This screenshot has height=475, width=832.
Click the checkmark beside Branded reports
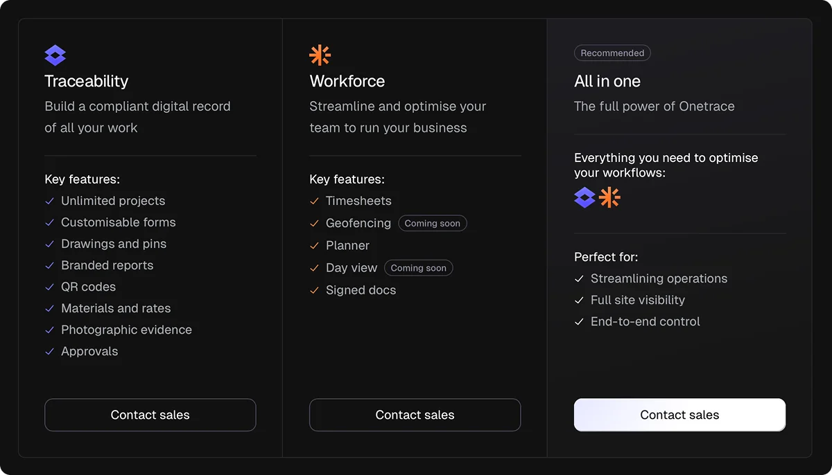coord(49,265)
